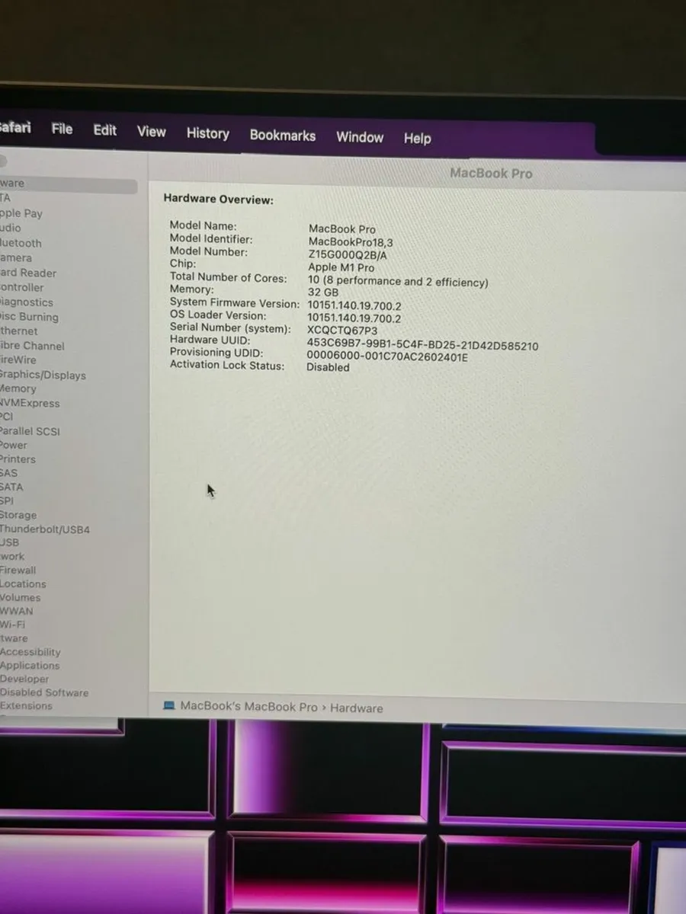This screenshot has height=914, width=686.
Task: Click the memory value "32 GB"
Action: coord(322,292)
